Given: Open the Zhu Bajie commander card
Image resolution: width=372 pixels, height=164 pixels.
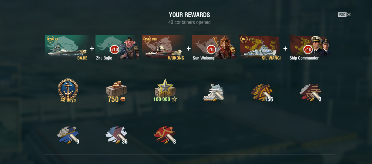Looking at the screenshot, I should pyautogui.click(x=117, y=48).
